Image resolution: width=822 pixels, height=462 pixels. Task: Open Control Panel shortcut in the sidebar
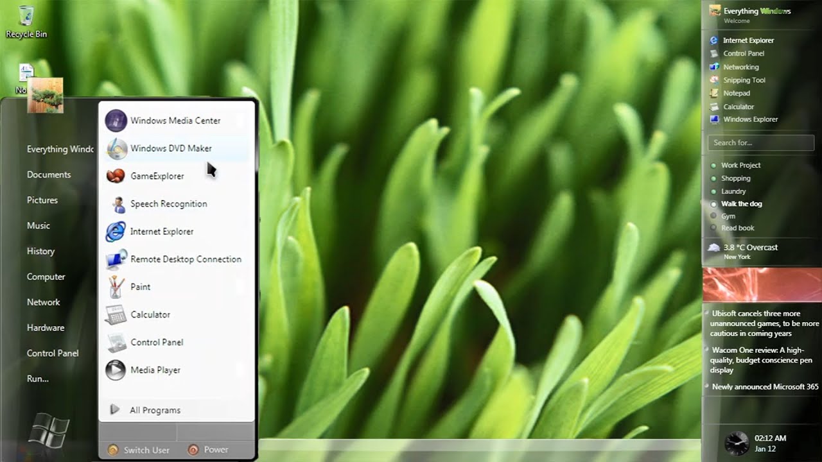click(x=737, y=53)
